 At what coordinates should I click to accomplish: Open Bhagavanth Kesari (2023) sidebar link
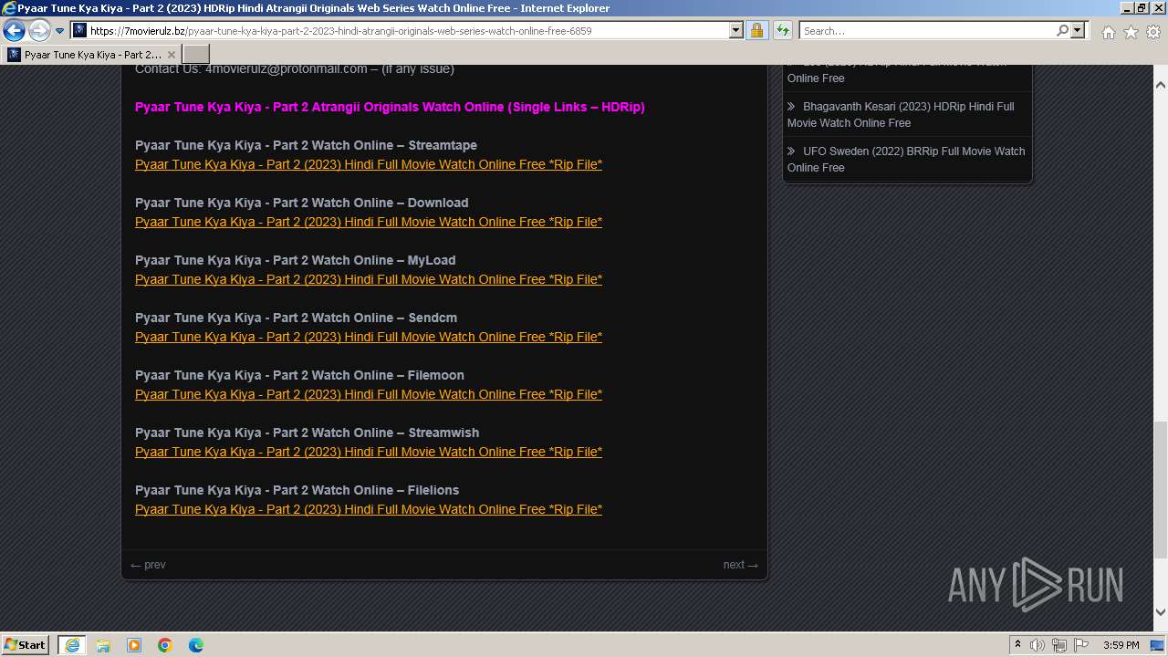901,115
